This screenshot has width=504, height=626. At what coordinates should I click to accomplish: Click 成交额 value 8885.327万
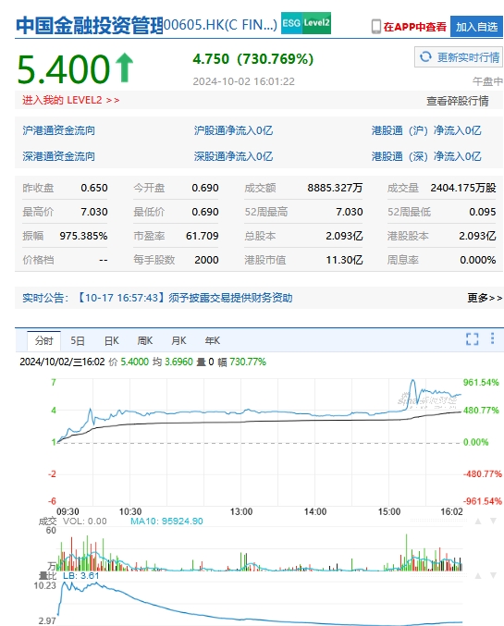click(335, 188)
